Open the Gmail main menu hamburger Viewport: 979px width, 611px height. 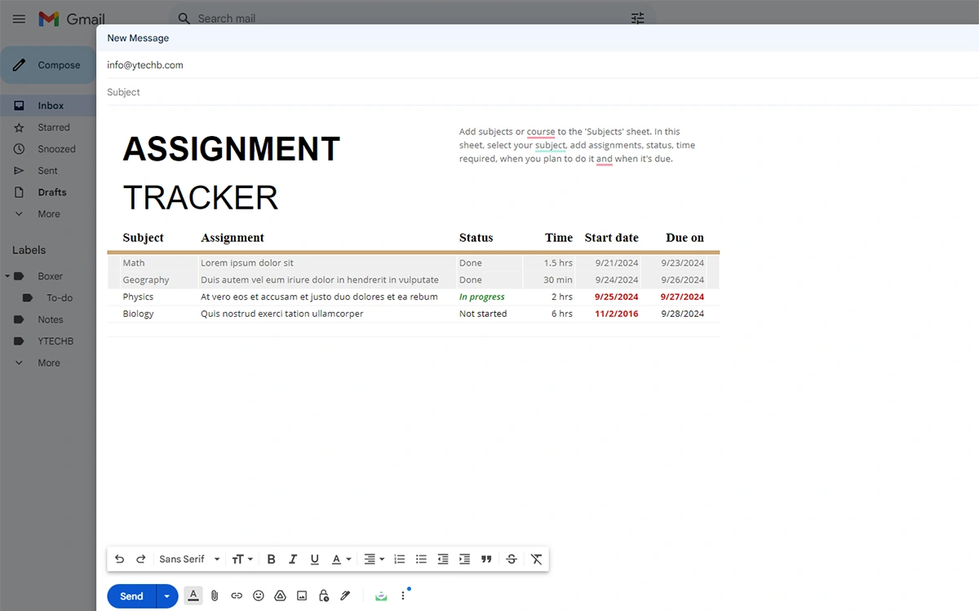[x=20, y=18]
